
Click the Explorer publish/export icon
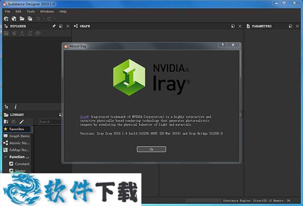pyautogui.click(x=22, y=33)
